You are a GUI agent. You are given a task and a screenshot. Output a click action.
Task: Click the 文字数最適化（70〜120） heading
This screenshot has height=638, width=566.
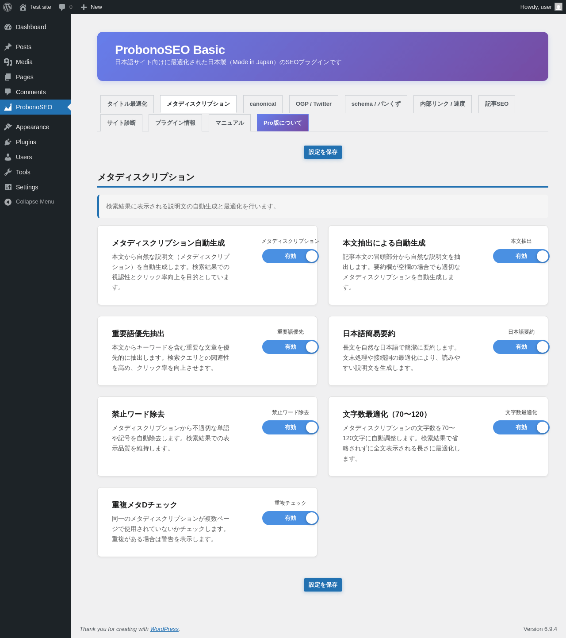tap(387, 414)
